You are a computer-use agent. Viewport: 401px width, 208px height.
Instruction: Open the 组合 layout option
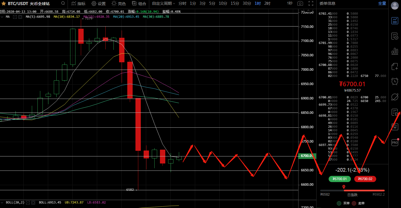[139, 4]
